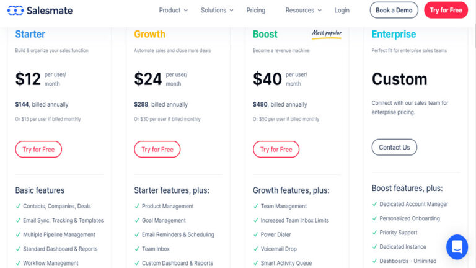The height and width of the screenshot is (268, 476).
Task: Open the chat support widget
Action: pos(457,247)
